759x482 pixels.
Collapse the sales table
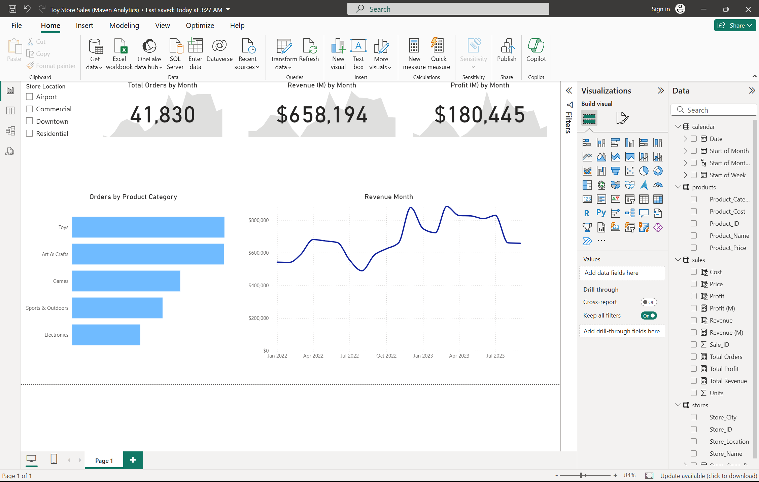pos(678,260)
